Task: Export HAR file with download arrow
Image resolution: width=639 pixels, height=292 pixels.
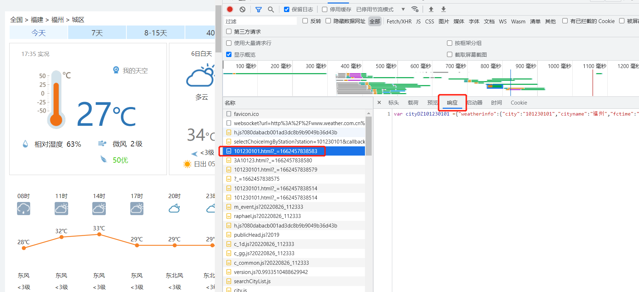Action: [443, 9]
